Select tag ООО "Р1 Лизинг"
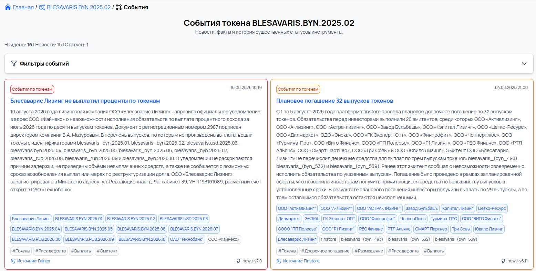 click(338, 229)
